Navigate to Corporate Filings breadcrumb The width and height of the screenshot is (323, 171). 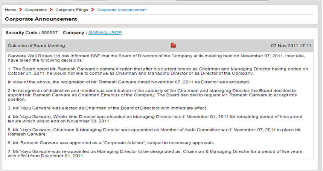72,10
